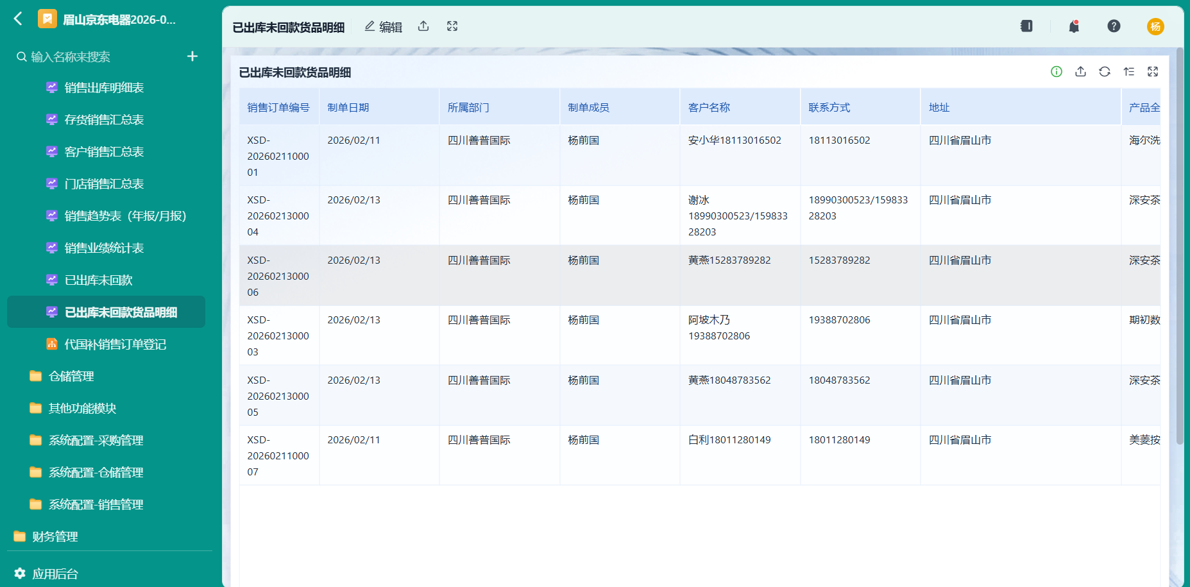Expand the 系统配置-采购管理 folder

106,441
